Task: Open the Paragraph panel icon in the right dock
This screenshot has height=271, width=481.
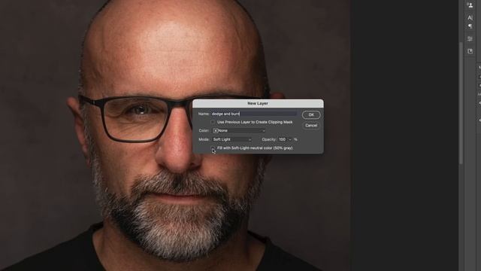Action: pyautogui.click(x=470, y=27)
